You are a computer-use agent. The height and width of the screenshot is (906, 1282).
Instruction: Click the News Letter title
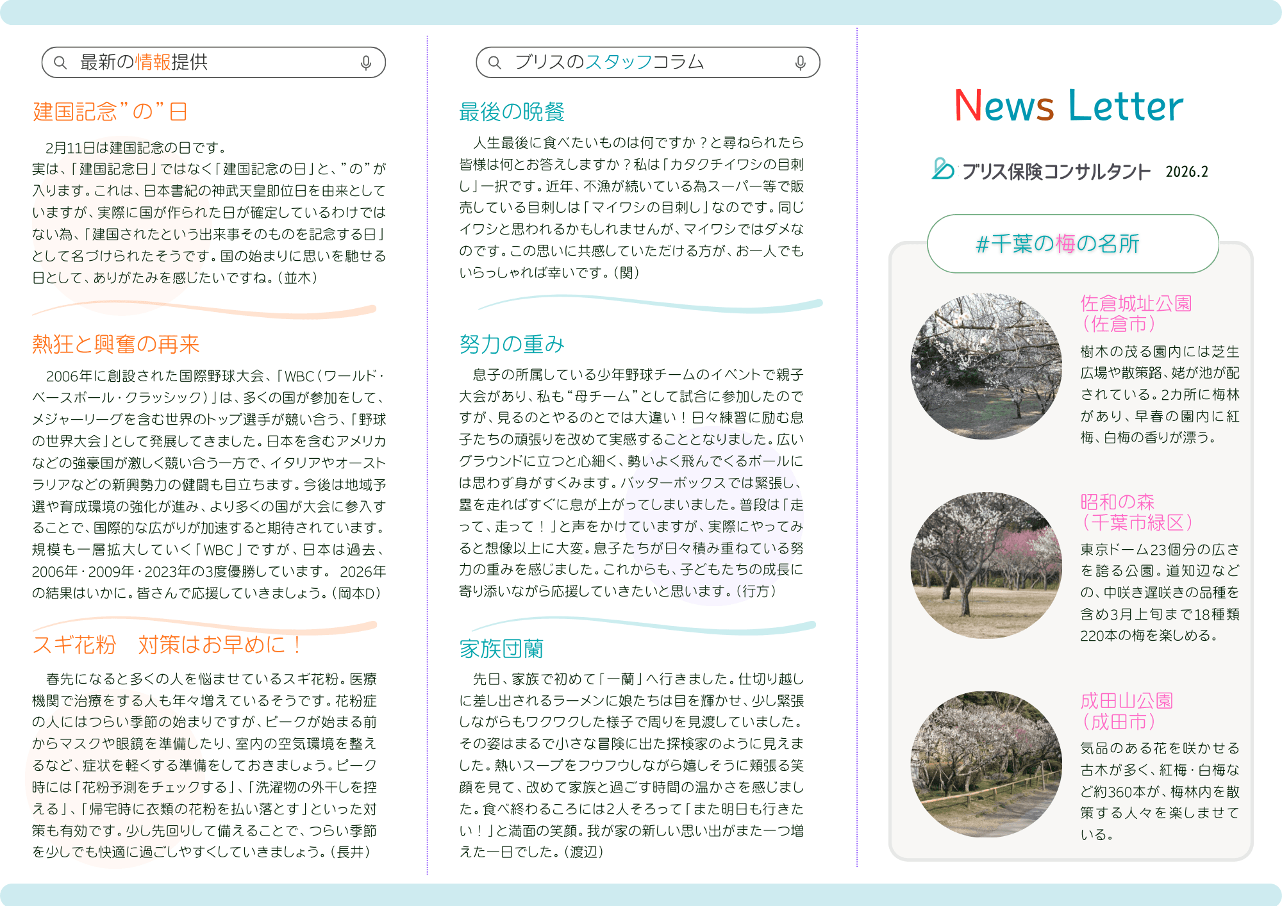pos(1069,106)
